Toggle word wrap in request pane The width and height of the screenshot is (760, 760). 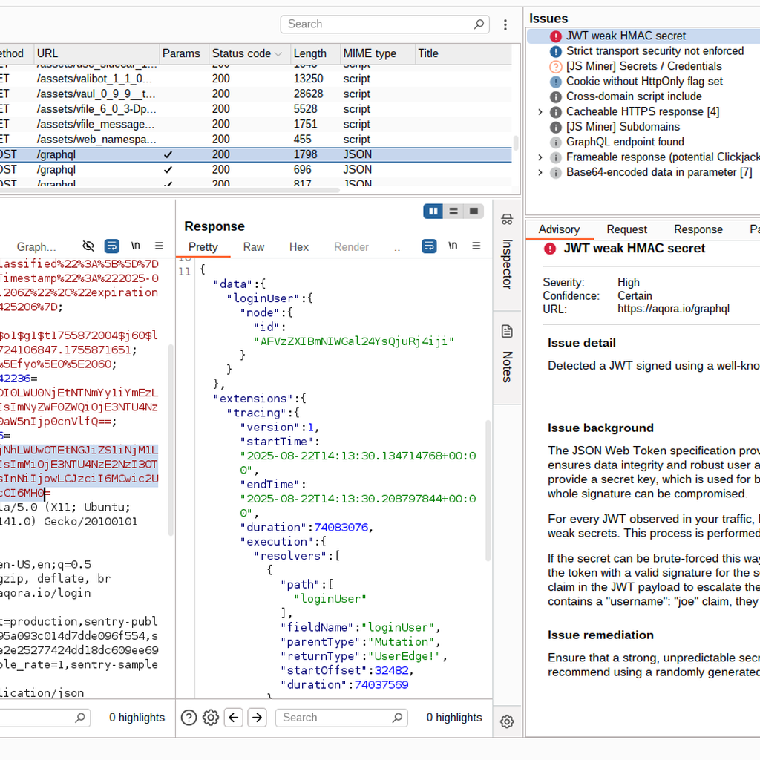point(112,246)
